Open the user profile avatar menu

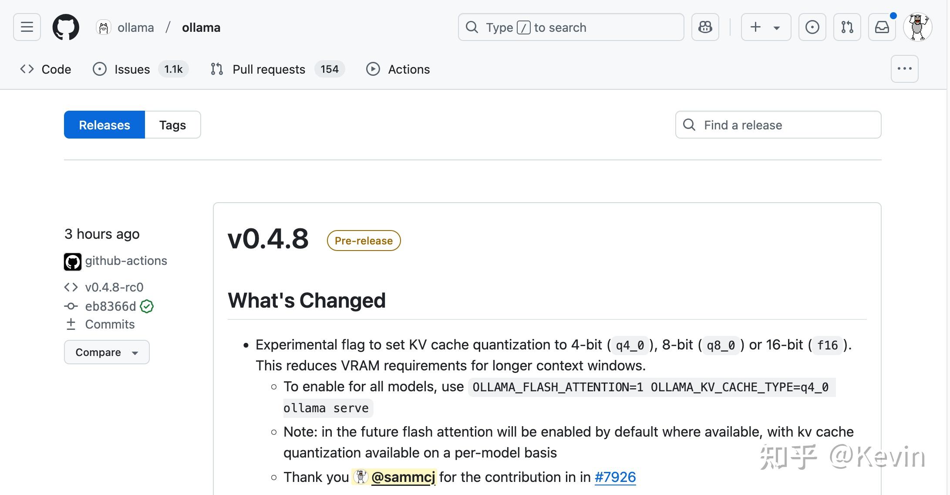point(917,27)
